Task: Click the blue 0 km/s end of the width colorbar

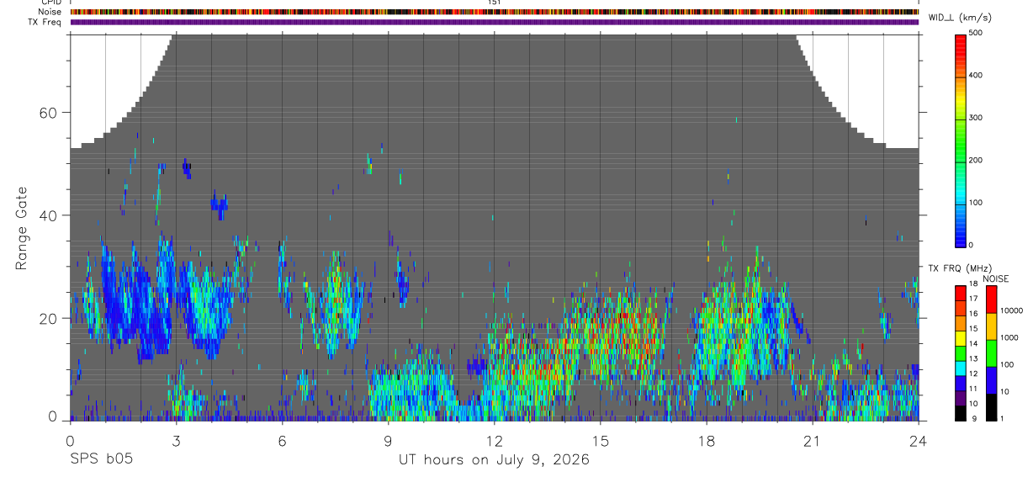Action: pos(961,242)
